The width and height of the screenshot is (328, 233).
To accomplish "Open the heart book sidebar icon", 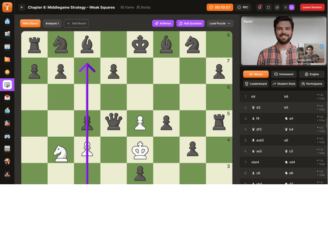I will (x=7, y=97).
